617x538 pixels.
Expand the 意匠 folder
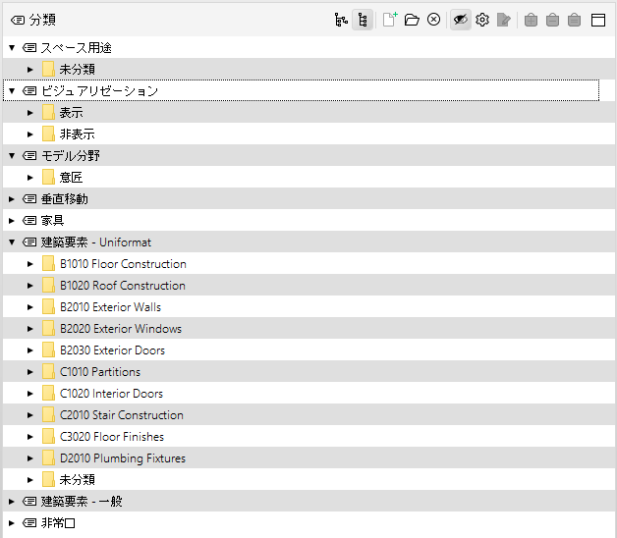pos(29,178)
